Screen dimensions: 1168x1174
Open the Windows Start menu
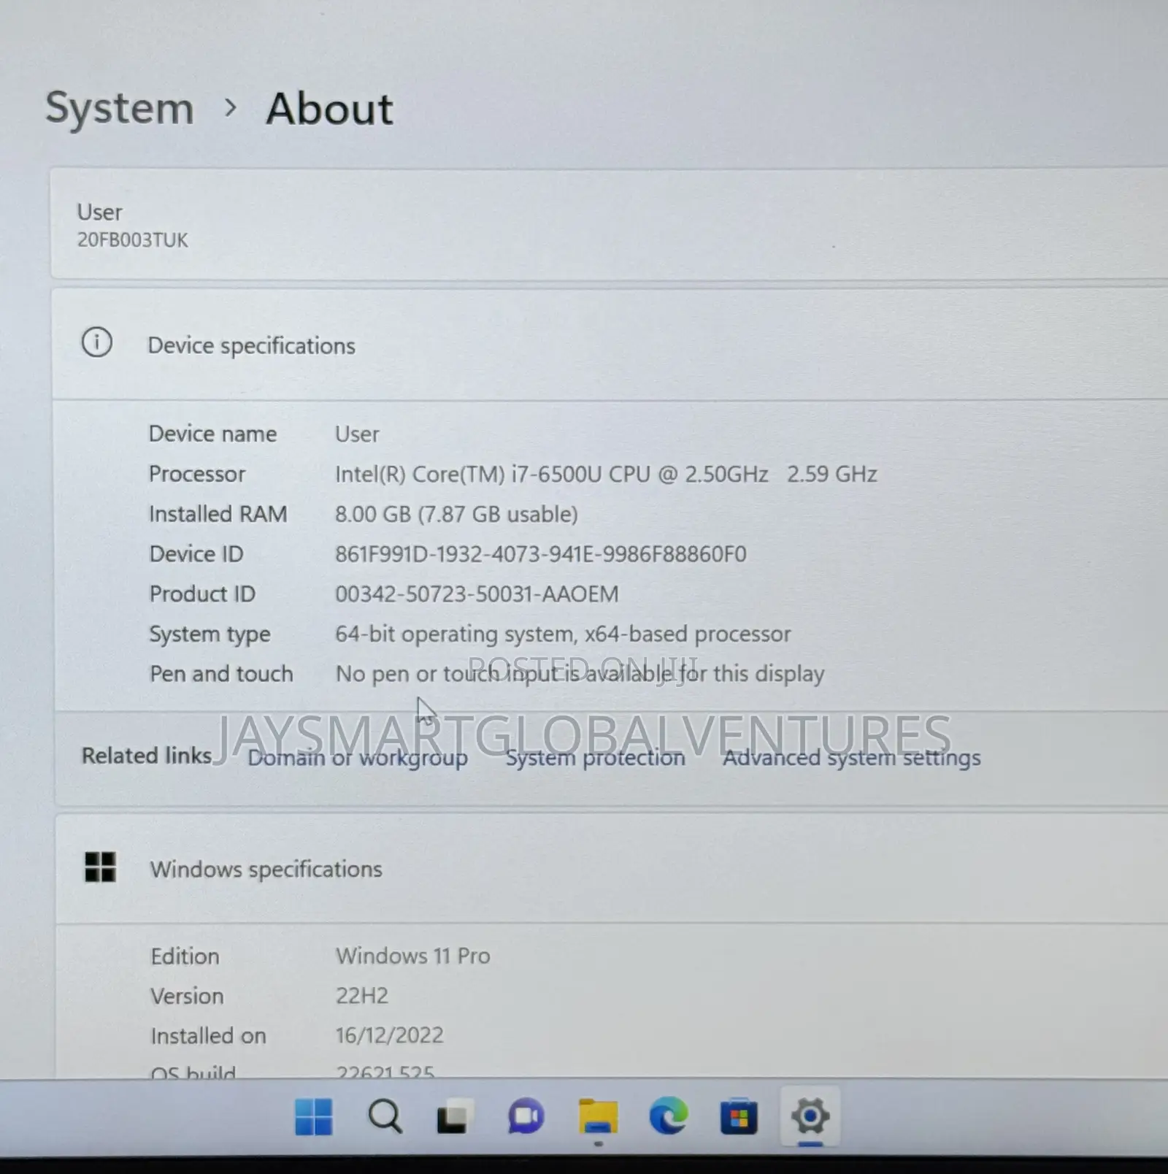[x=314, y=1116]
